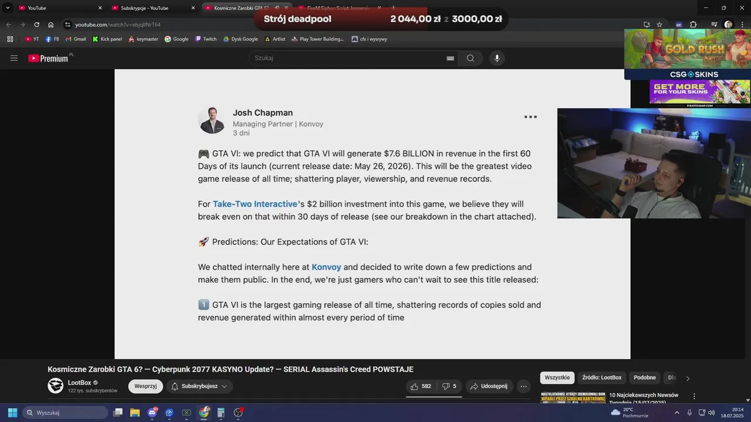Click Josh Chapman's profile picture
The height and width of the screenshot is (422, 751).
[212, 121]
